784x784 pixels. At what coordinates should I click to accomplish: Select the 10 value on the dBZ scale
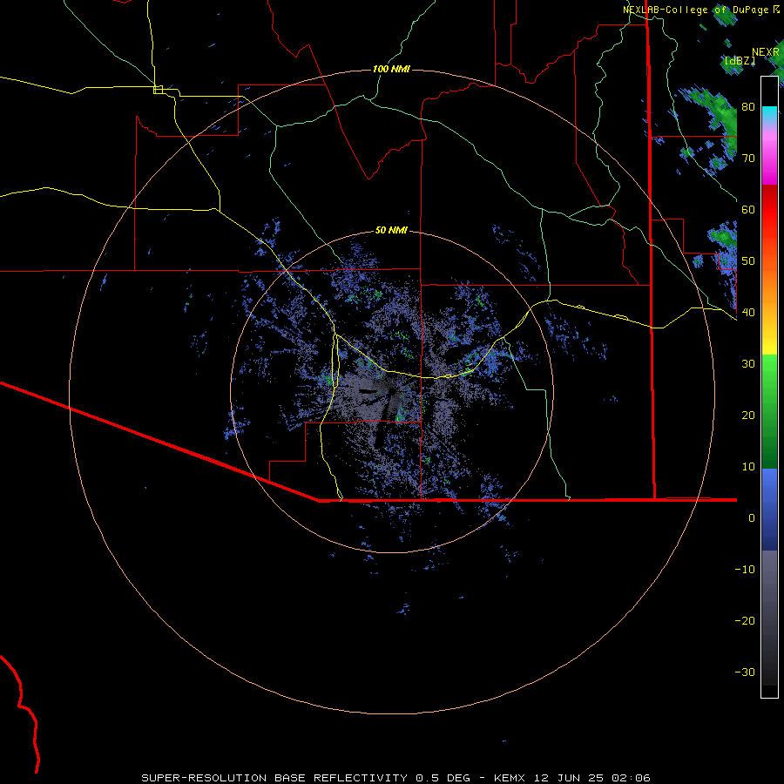pos(748,467)
